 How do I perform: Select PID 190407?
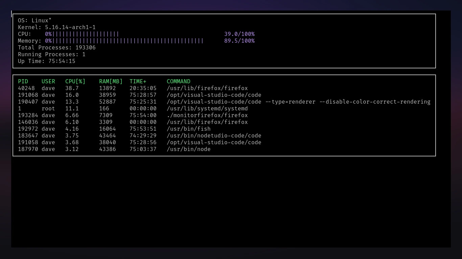pyautogui.click(x=28, y=102)
